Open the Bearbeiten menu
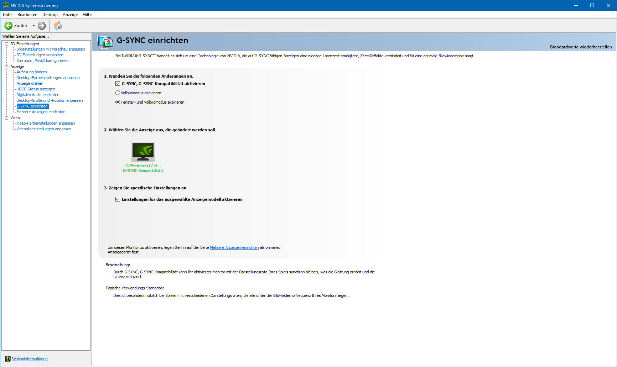This screenshot has width=617, height=367. (x=27, y=15)
